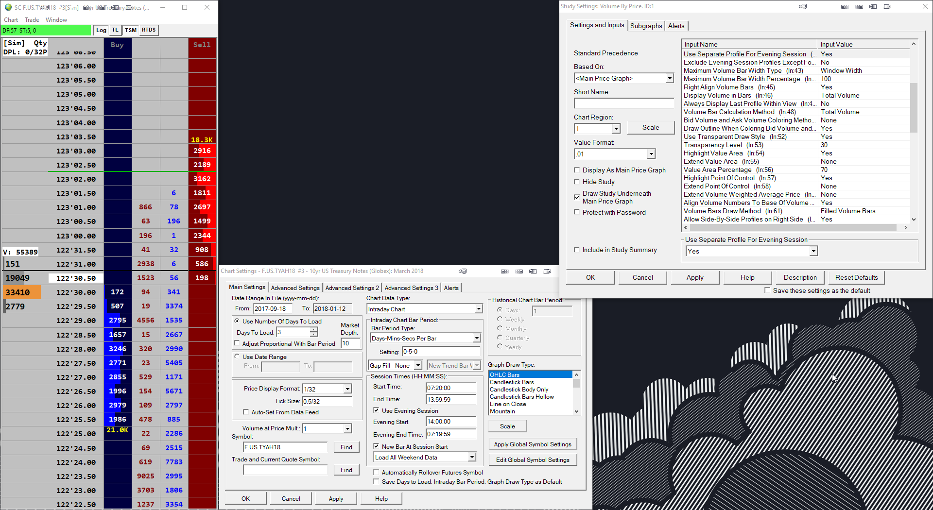933x510 pixels.
Task: Open the Volume at Price Mult dropdown
Action: [347, 428]
